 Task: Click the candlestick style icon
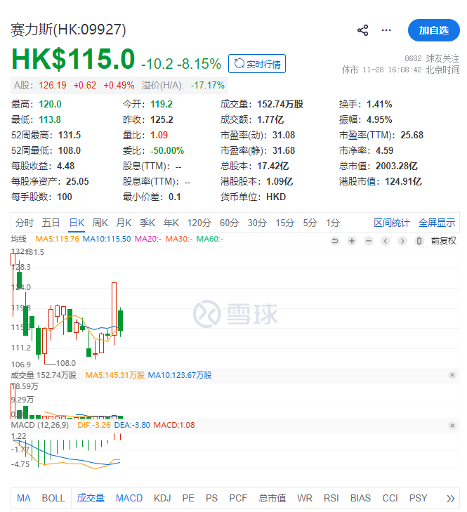point(419,241)
